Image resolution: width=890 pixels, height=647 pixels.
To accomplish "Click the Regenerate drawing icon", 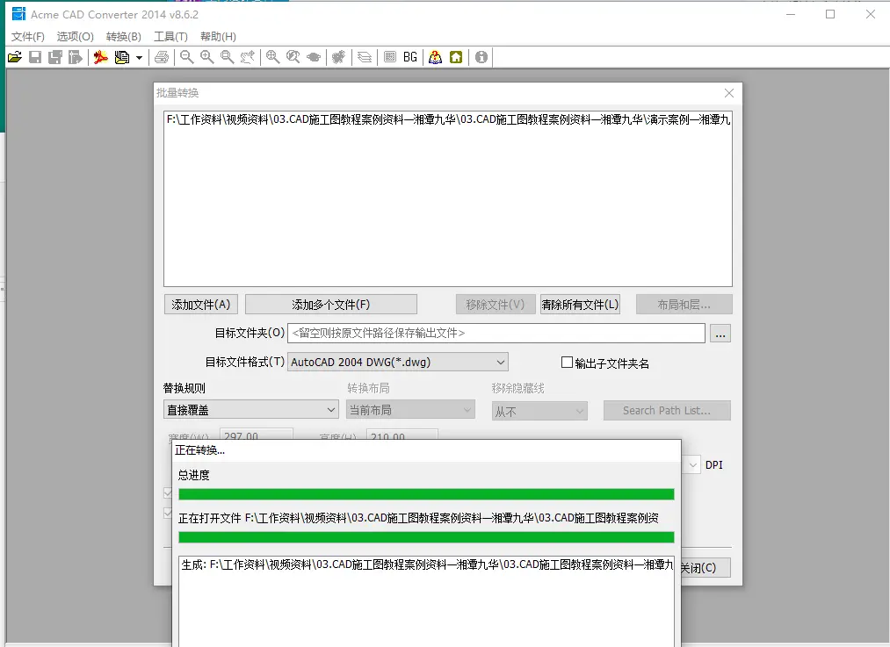I will coord(339,57).
